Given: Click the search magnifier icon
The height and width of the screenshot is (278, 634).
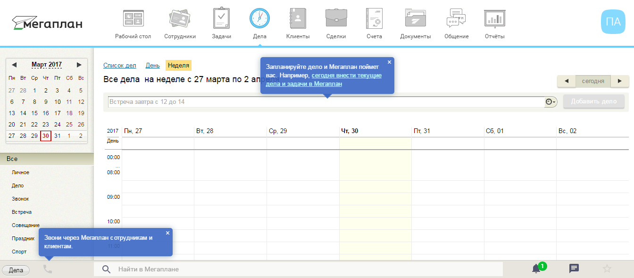Looking at the screenshot, I should pos(107,269).
